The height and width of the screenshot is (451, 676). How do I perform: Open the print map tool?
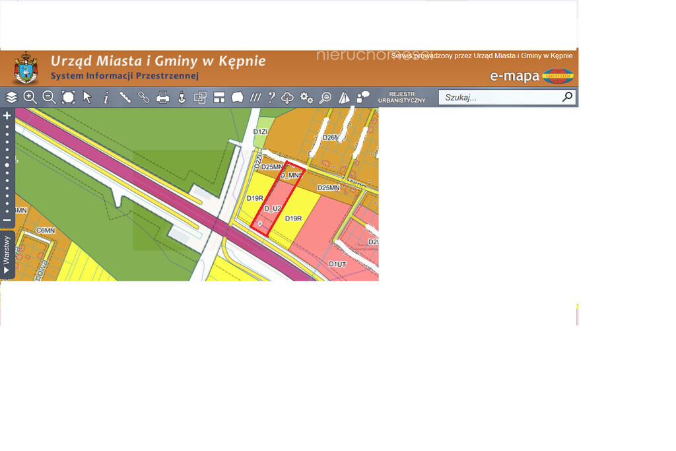click(162, 98)
